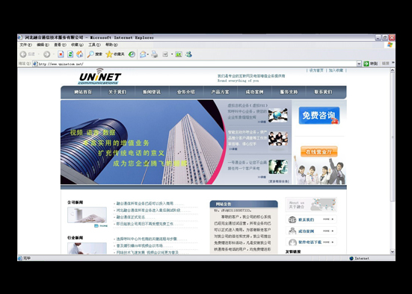412x294 pixels.
Task: Open the Mail envelope icon
Action: coord(143,54)
